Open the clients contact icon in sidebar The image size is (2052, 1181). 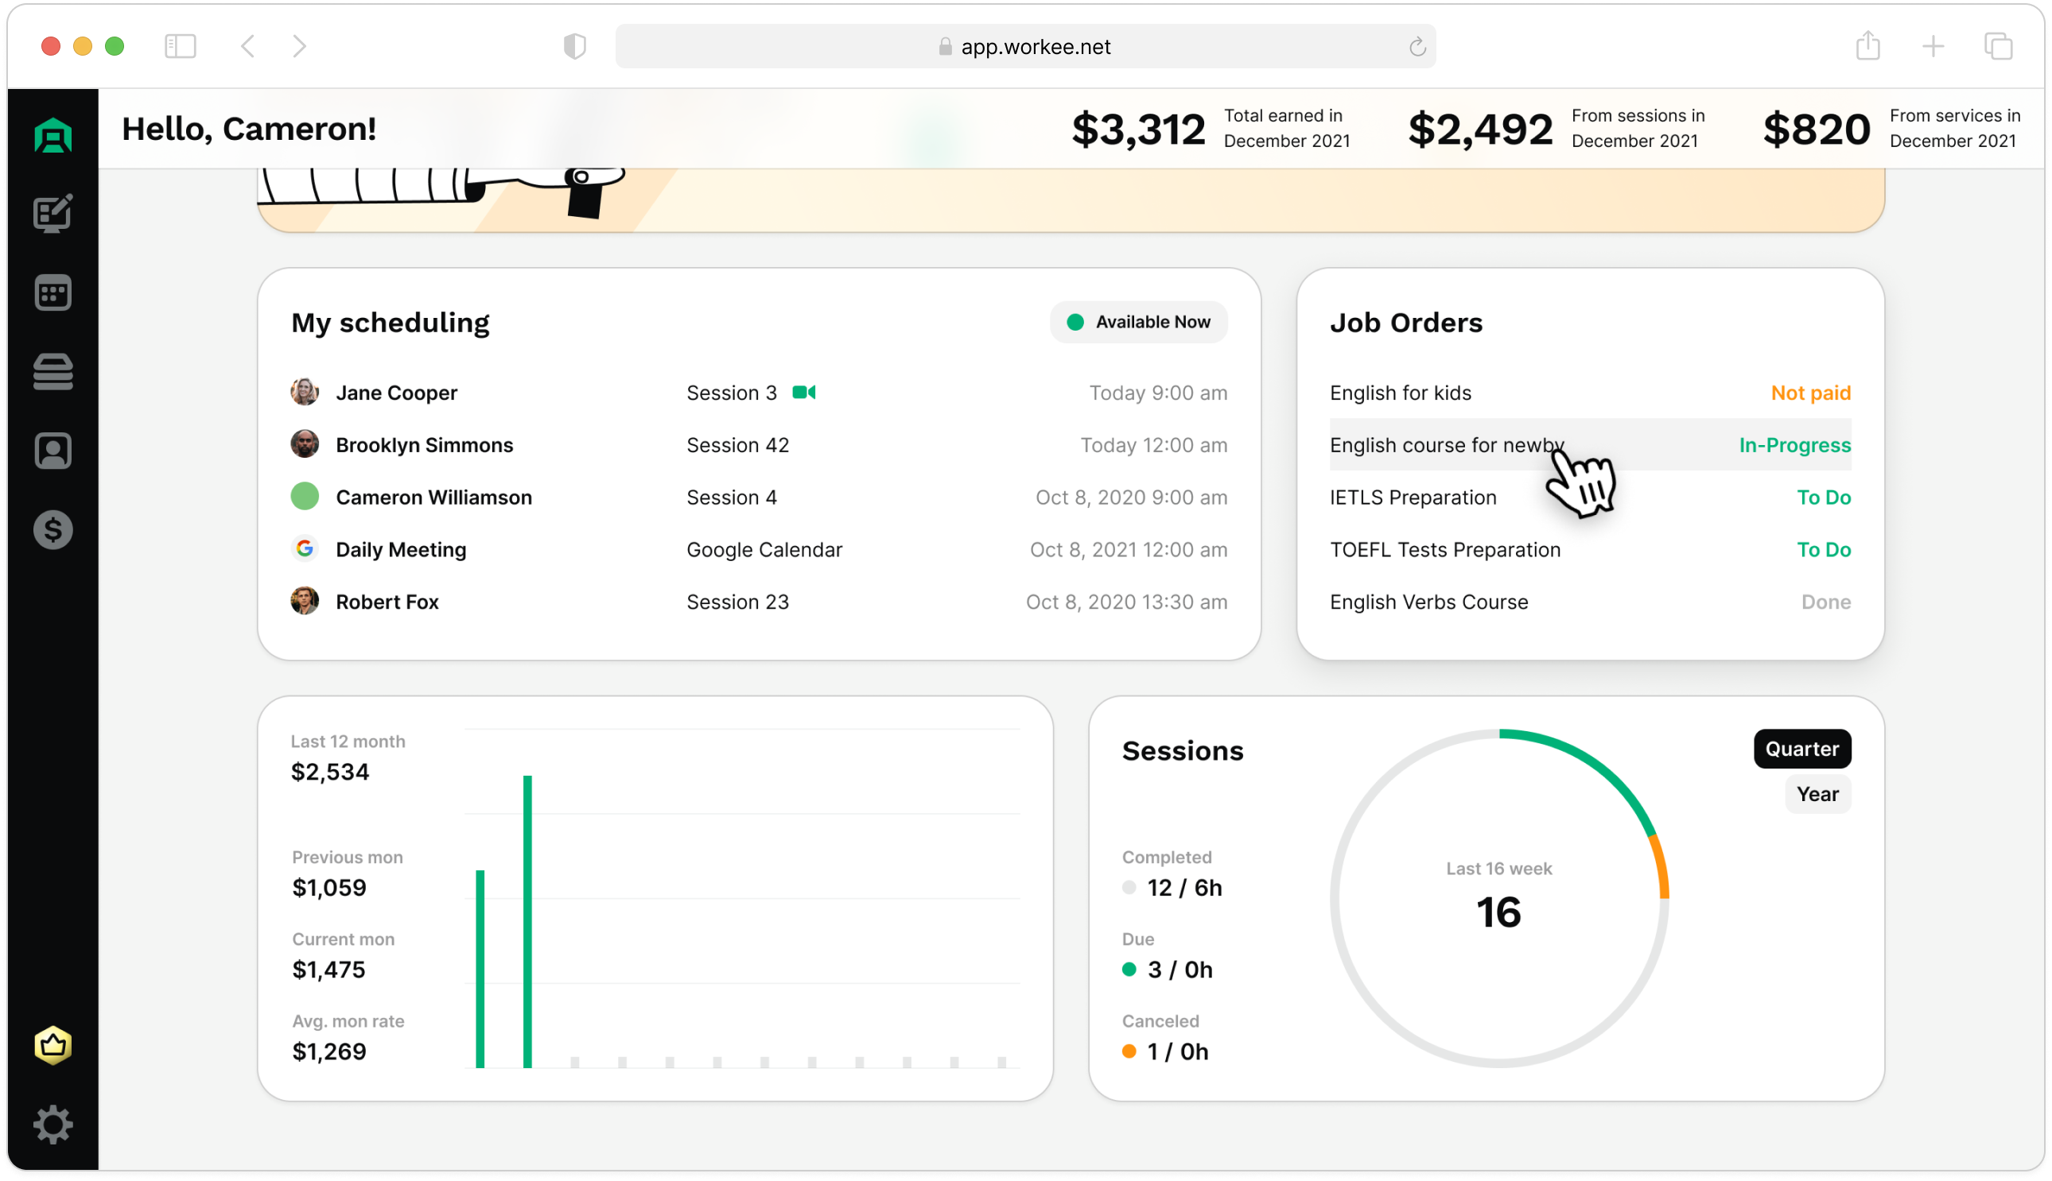[x=52, y=451]
